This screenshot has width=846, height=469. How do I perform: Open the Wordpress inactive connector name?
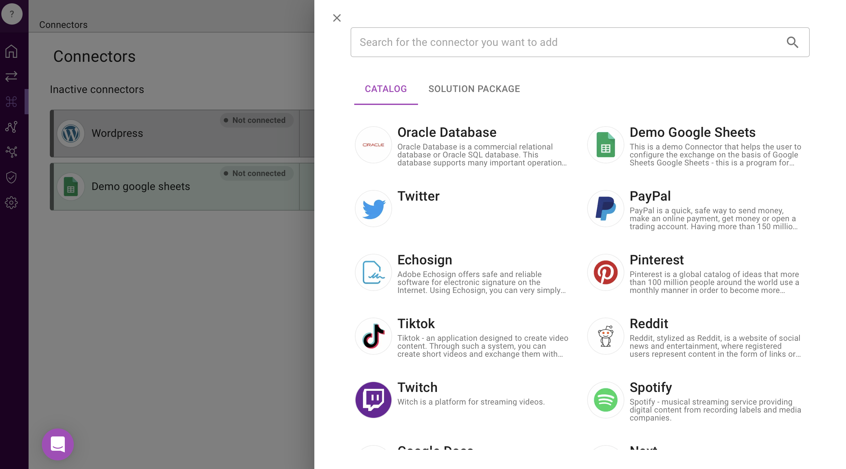click(x=117, y=133)
